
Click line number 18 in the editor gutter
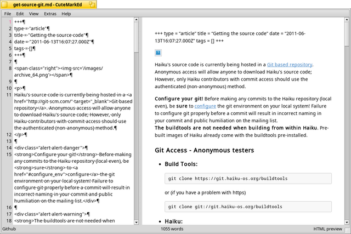click(x=9, y=221)
